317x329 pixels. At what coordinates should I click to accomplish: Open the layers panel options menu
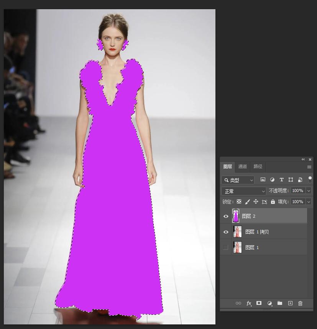click(x=309, y=167)
